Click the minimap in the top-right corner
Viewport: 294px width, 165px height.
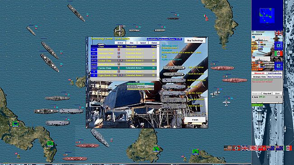267,15
